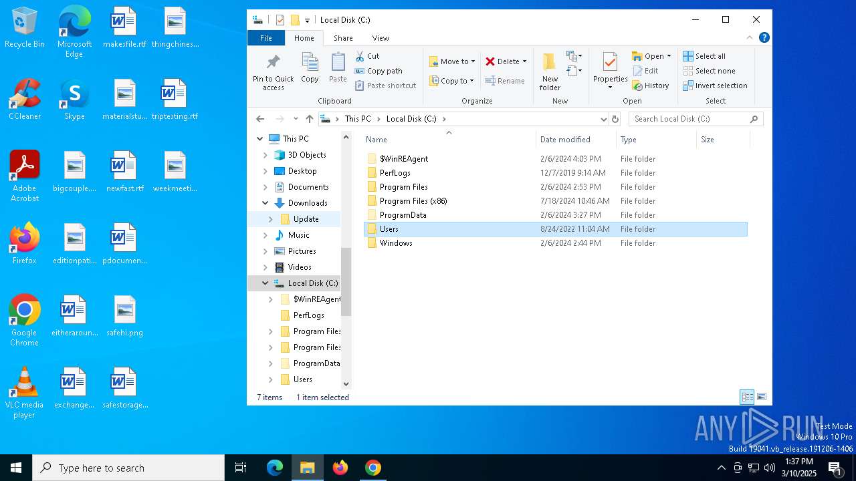Switch to Details view icon
This screenshot has width=856, height=481.
click(x=748, y=397)
